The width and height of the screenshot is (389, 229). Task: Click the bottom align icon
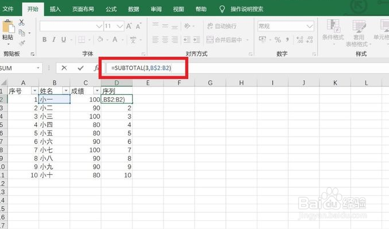click(175, 27)
